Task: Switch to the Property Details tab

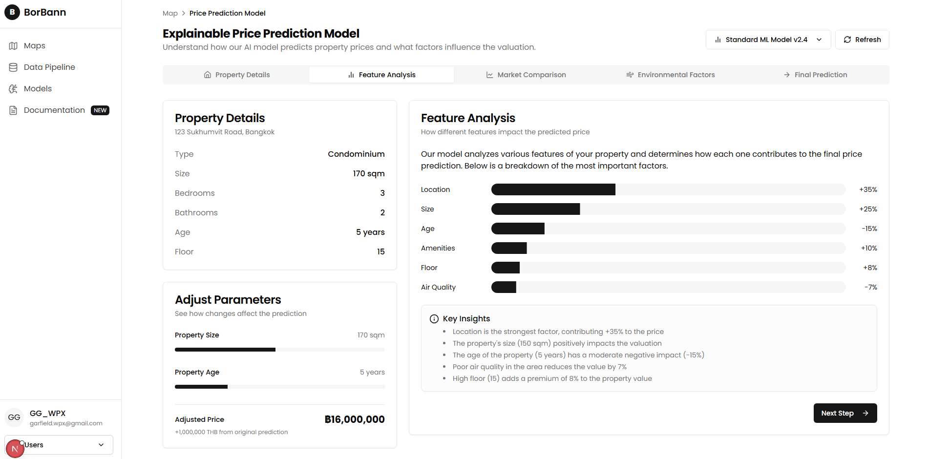Action: [x=236, y=75]
